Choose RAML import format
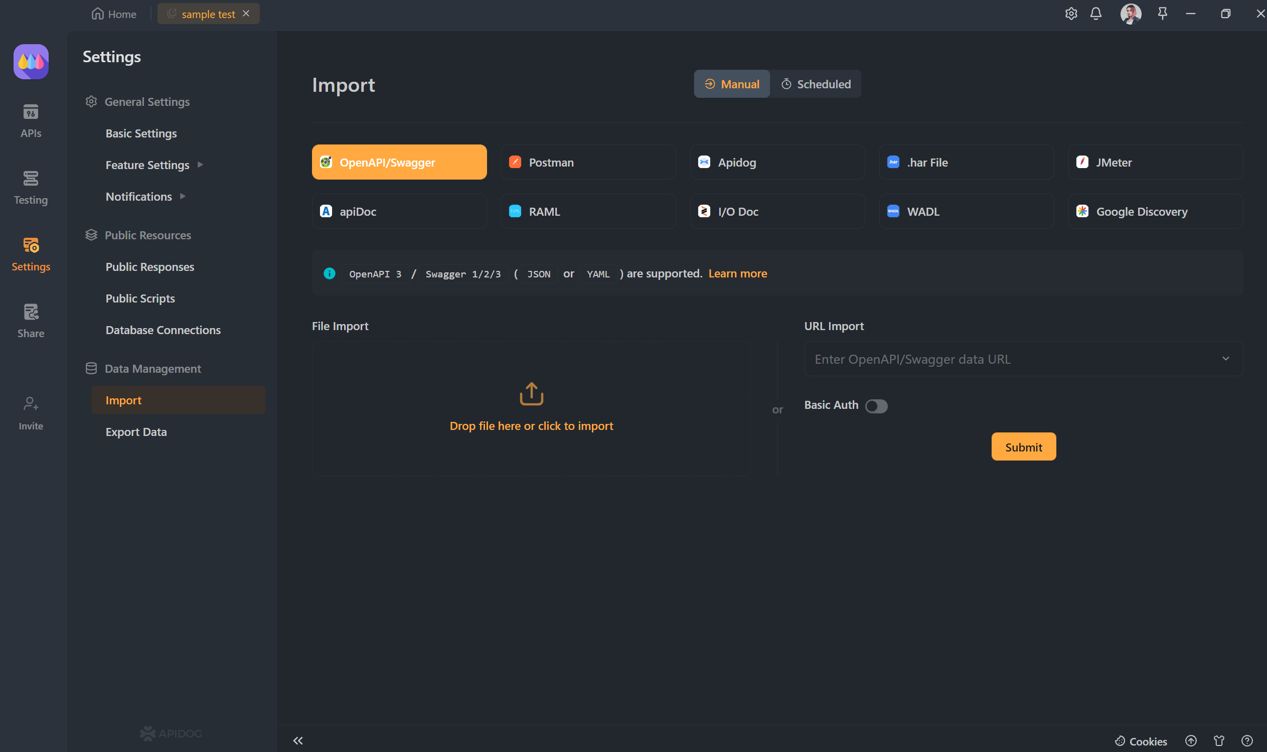The image size is (1267, 752). pyautogui.click(x=588, y=211)
